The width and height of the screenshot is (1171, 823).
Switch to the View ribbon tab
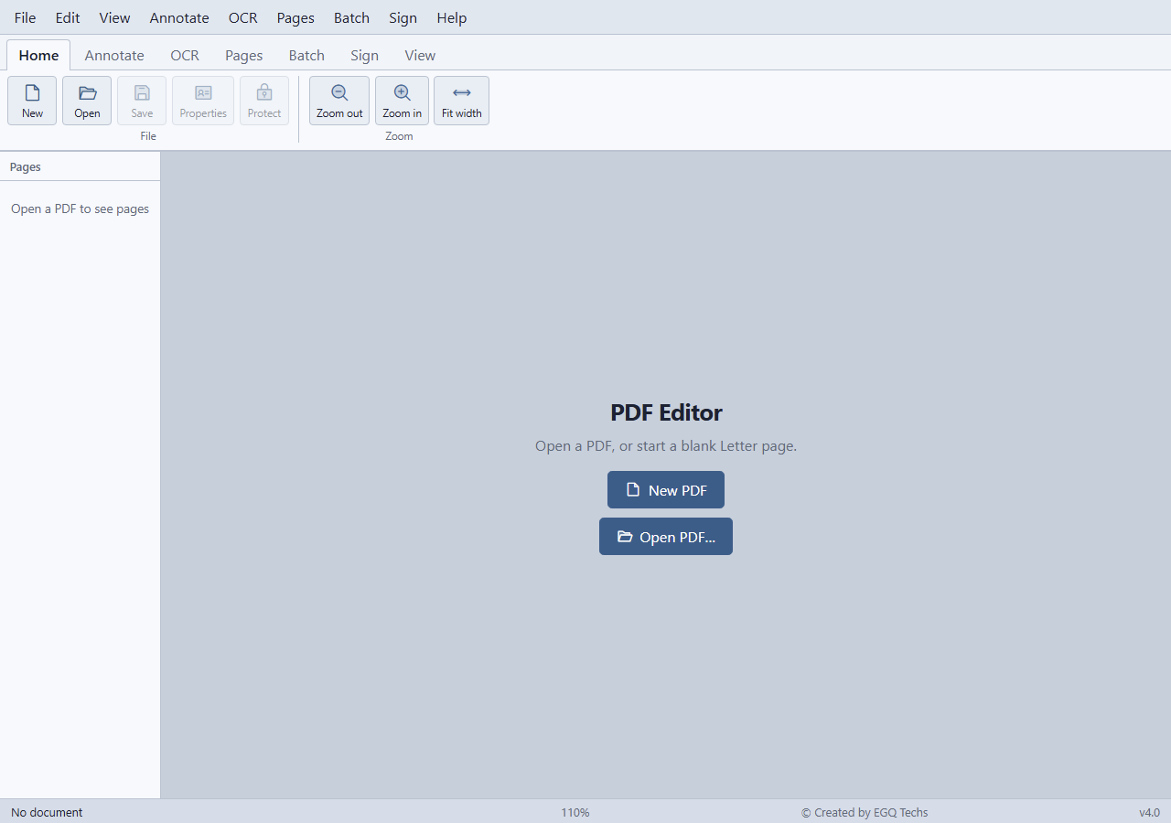pos(420,55)
